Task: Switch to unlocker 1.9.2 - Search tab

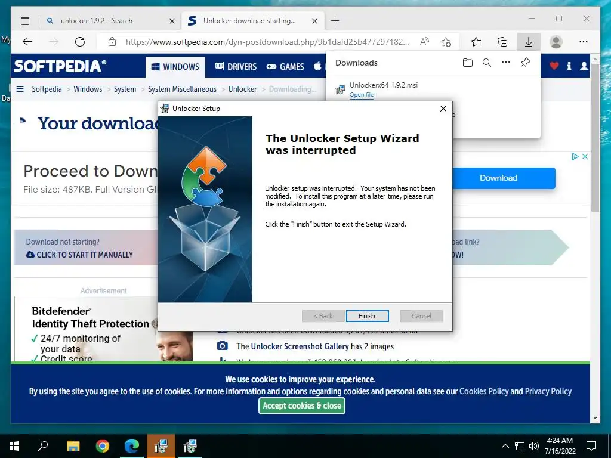Action: [x=110, y=21]
